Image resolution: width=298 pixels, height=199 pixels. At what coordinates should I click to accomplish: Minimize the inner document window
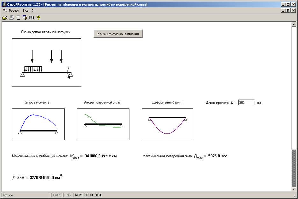click(284, 11)
